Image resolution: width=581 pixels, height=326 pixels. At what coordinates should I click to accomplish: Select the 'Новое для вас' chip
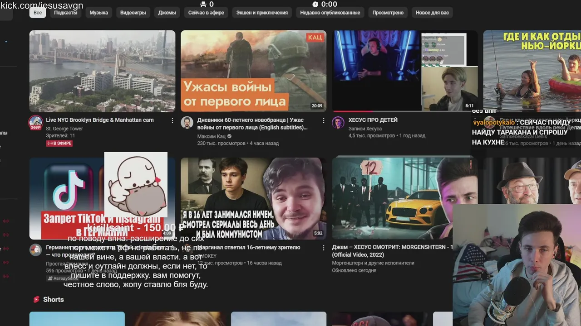tap(433, 13)
